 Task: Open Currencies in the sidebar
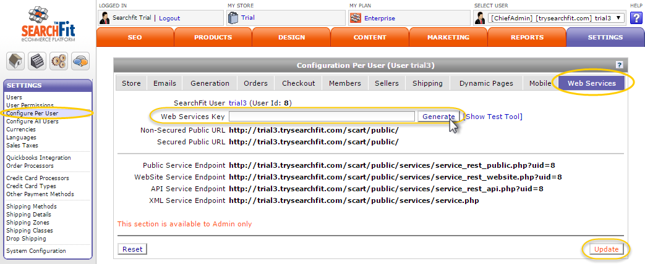coord(21,130)
